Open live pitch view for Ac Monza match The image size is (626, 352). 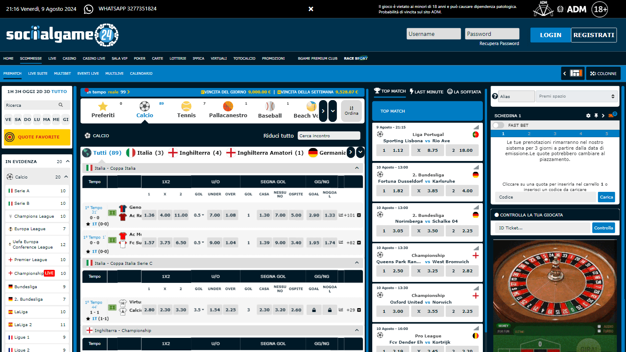click(x=112, y=240)
